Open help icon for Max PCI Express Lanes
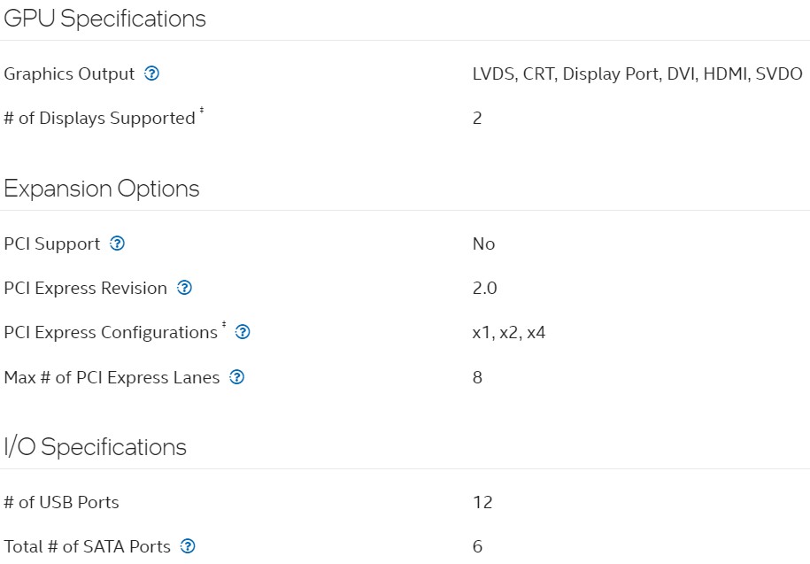The image size is (810, 564). tap(236, 377)
